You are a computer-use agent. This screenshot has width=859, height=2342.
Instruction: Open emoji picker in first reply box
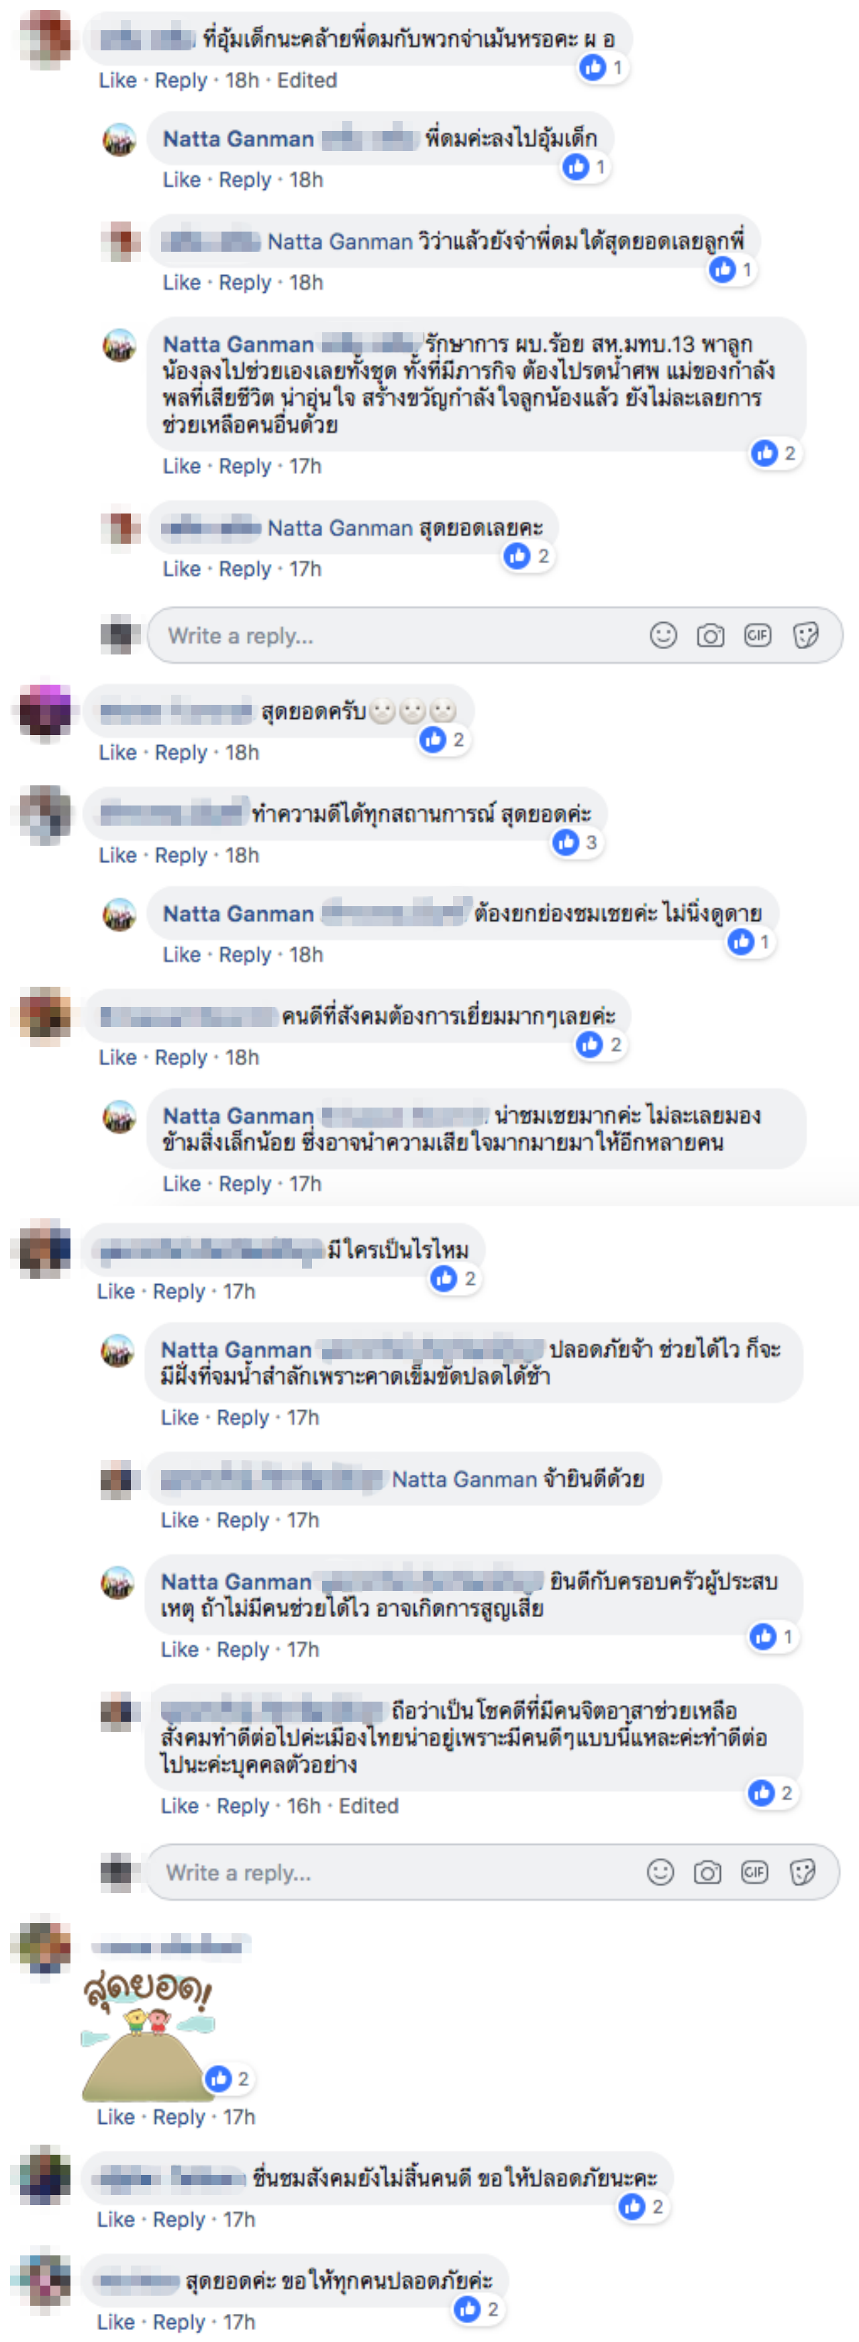click(664, 634)
